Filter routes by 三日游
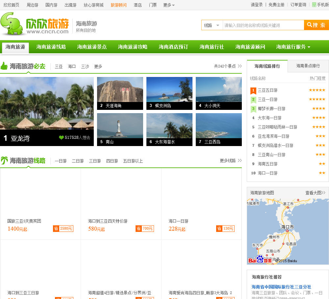The image size is (329, 299). (95, 161)
